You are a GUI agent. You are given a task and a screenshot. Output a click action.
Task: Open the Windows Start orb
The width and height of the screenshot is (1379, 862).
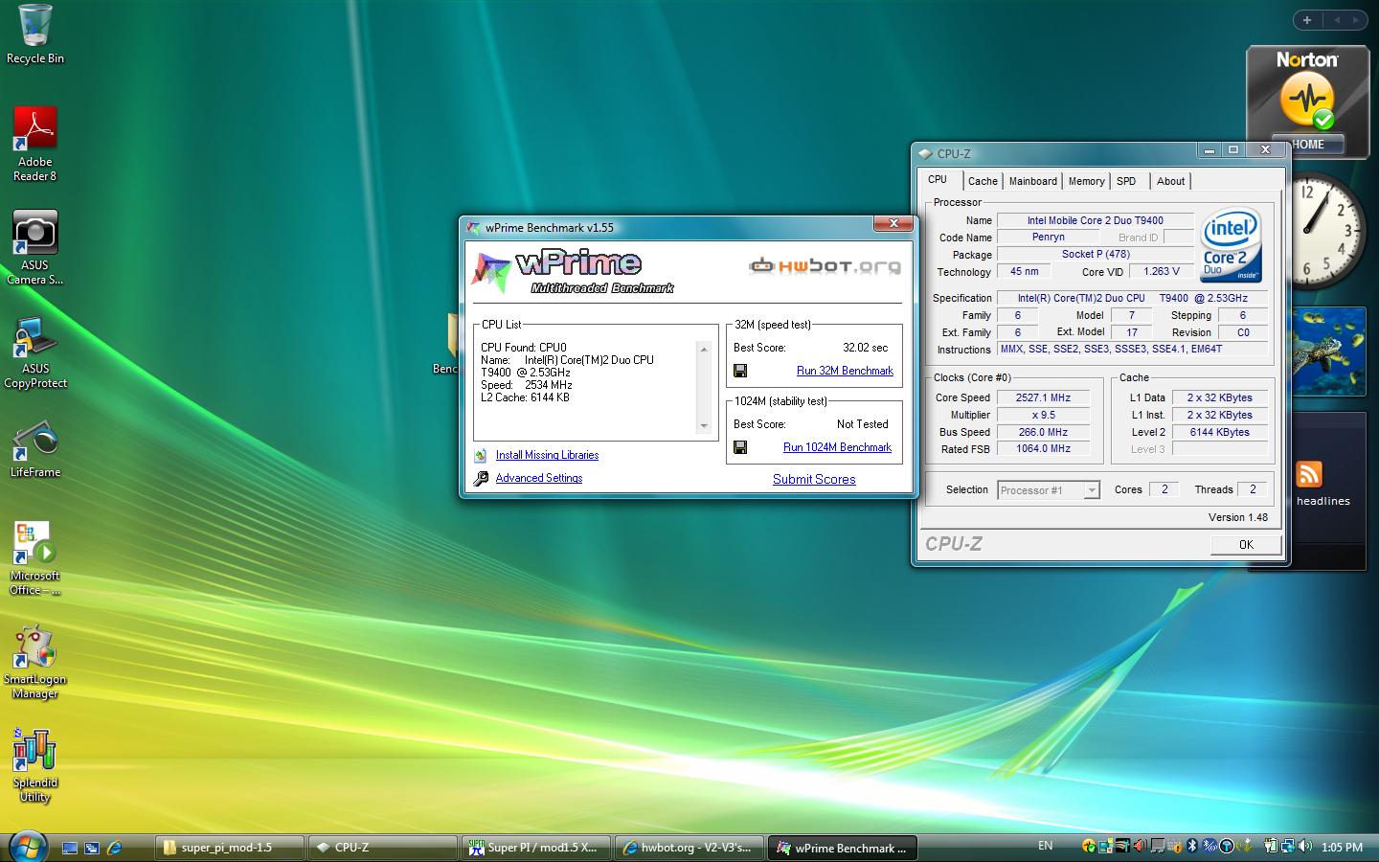click(28, 847)
